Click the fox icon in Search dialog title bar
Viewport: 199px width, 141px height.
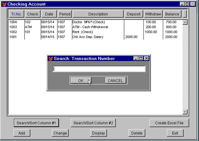click(x=50, y=59)
